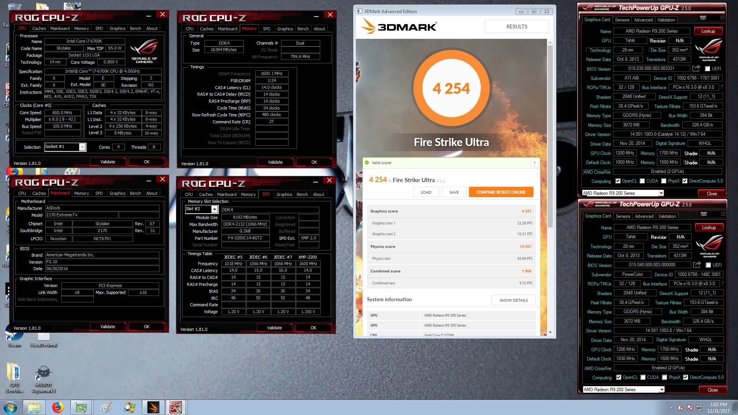Click SHOW DETAILS under System information
This screenshot has height=415, width=738.
click(x=514, y=300)
